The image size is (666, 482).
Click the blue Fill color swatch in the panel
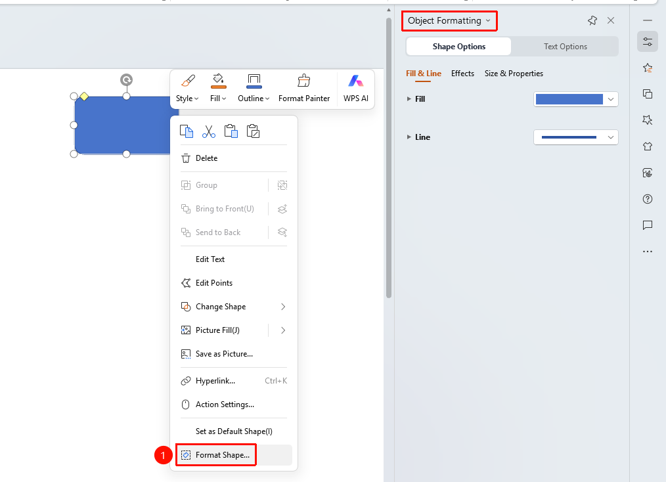click(569, 99)
